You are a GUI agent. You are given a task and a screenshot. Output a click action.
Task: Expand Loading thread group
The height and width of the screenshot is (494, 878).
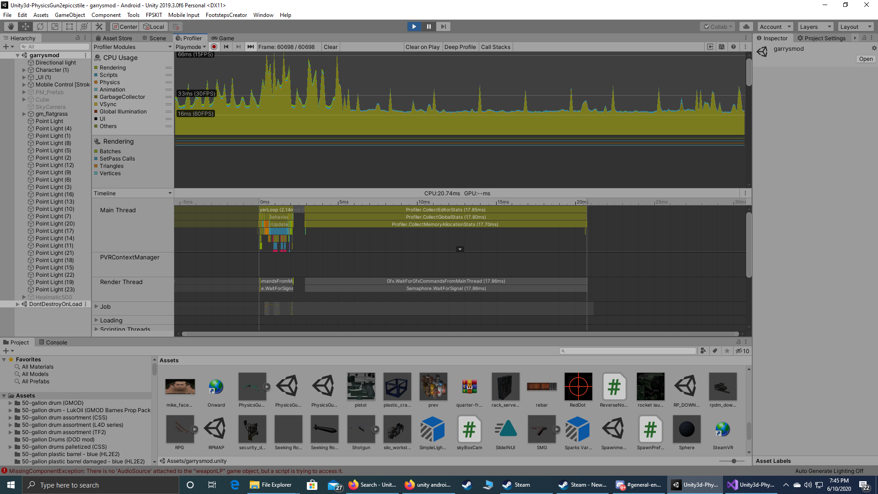point(96,320)
